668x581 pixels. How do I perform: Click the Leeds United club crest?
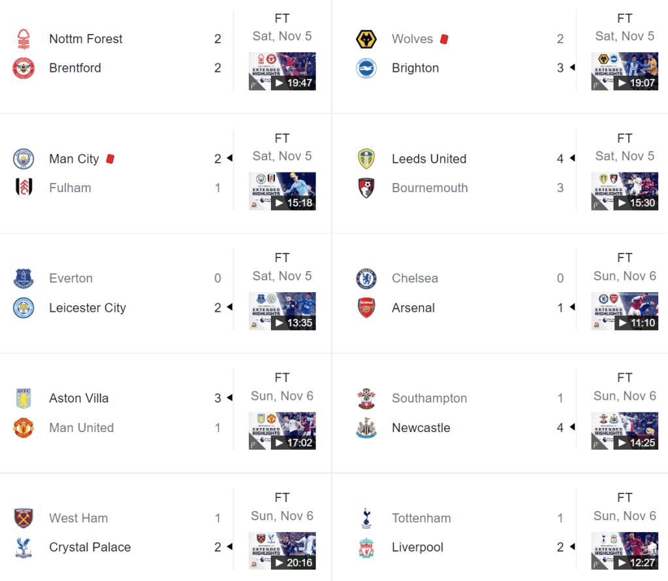tap(366, 159)
